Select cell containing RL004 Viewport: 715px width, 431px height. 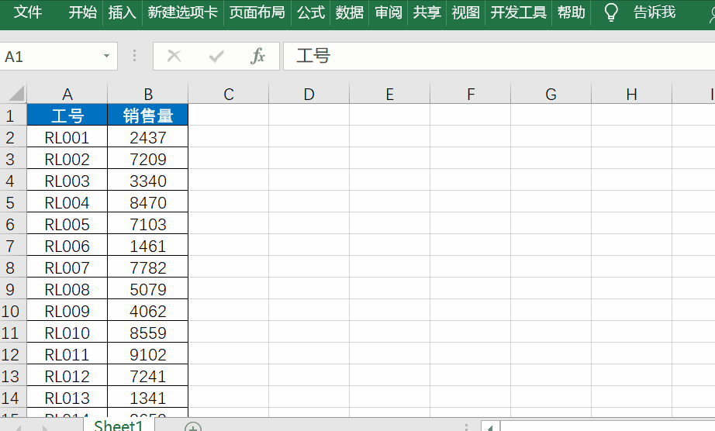(67, 203)
